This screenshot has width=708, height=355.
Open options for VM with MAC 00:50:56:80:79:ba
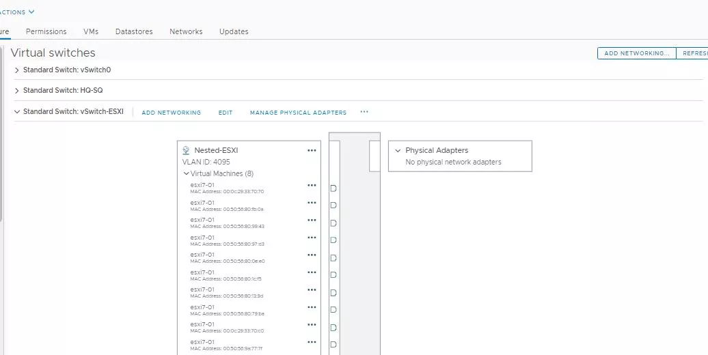312,307
